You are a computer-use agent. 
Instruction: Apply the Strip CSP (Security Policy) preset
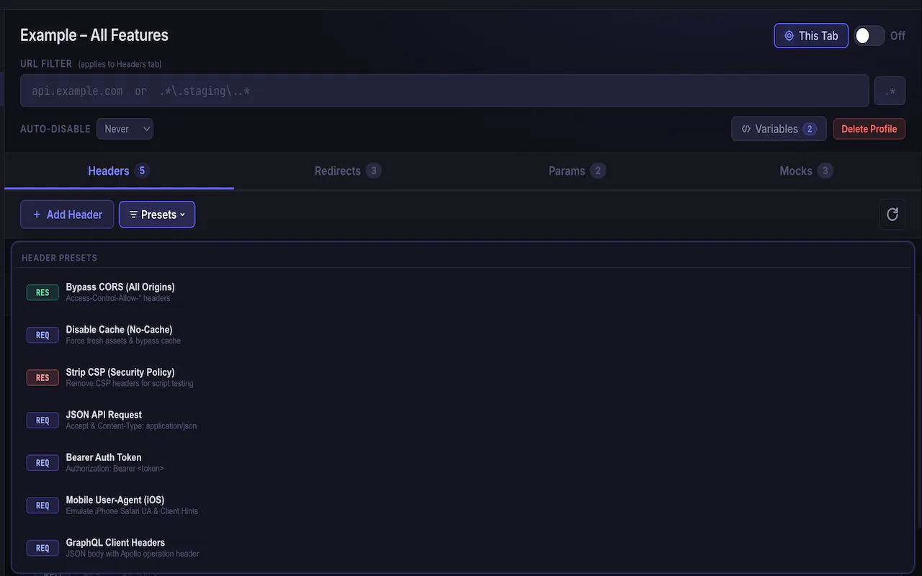pos(463,377)
